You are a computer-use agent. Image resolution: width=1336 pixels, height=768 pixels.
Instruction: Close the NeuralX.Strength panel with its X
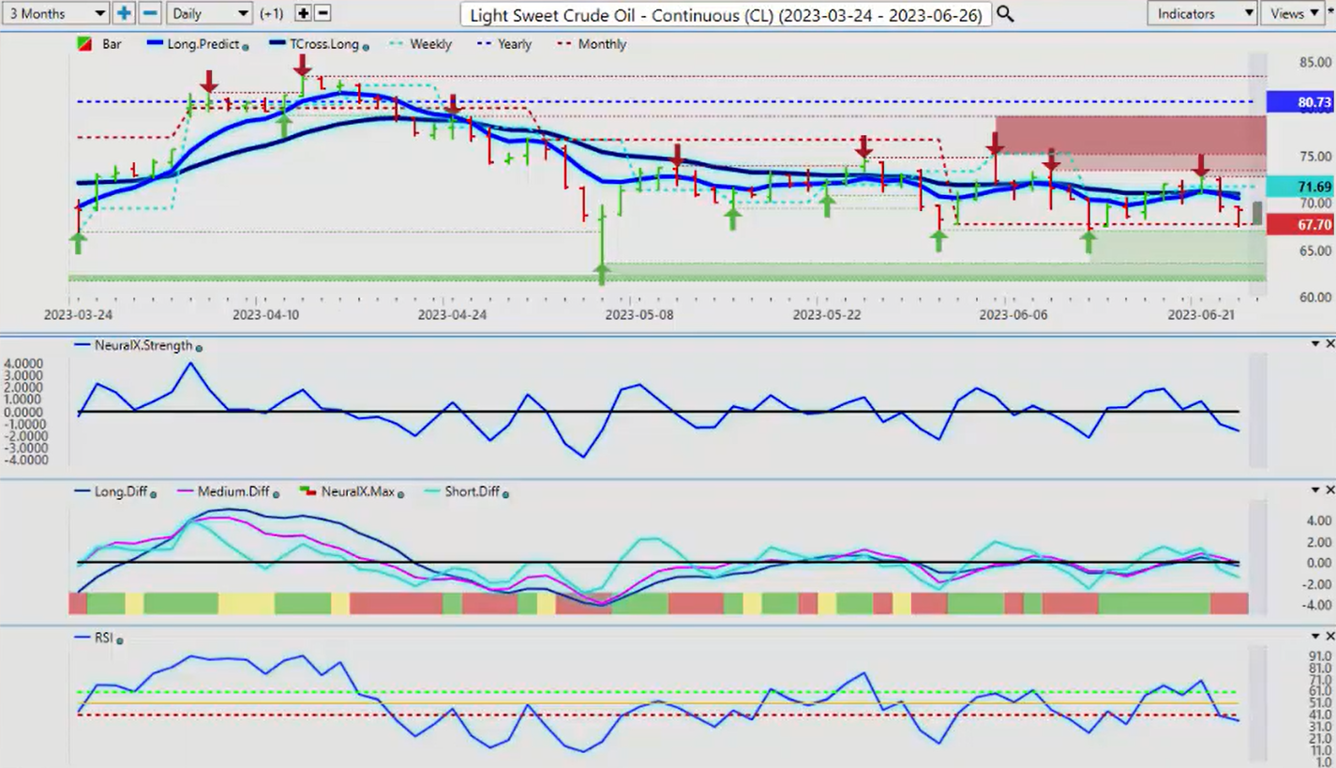pyautogui.click(x=1329, y=344)
